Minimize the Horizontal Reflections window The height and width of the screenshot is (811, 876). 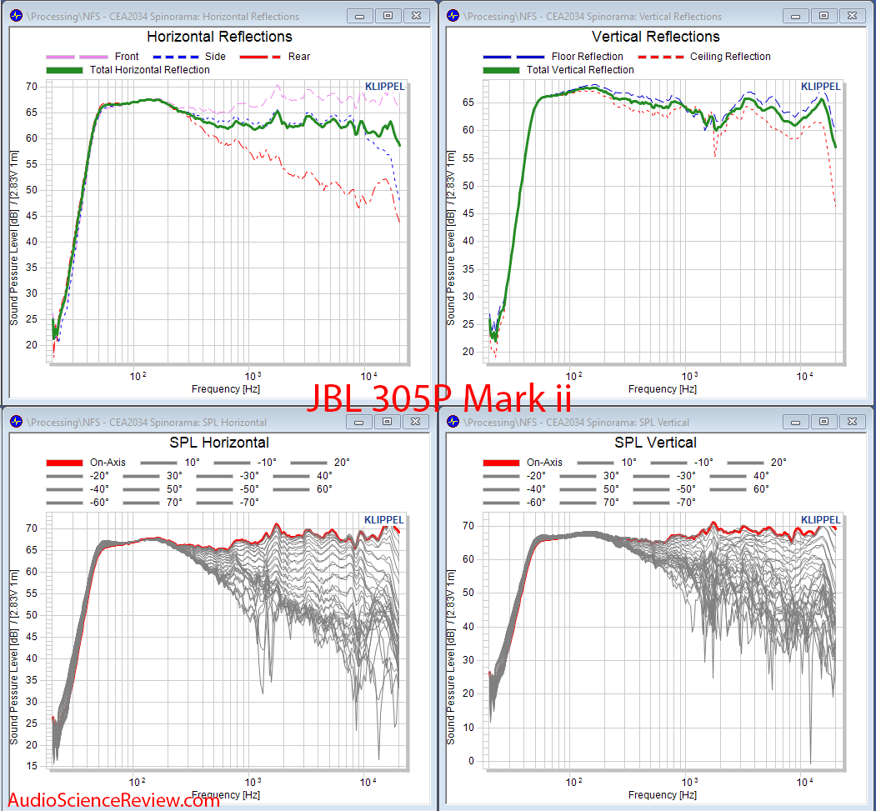point(360,16)
